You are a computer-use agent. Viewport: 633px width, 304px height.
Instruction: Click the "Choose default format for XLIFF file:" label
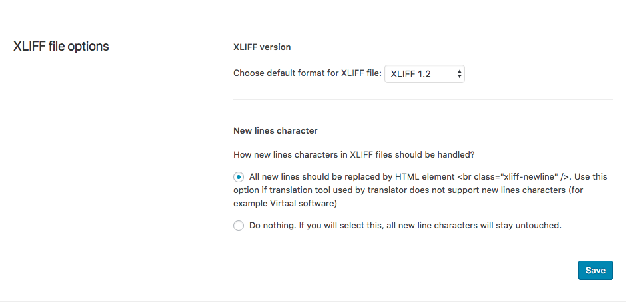(307, 73)
